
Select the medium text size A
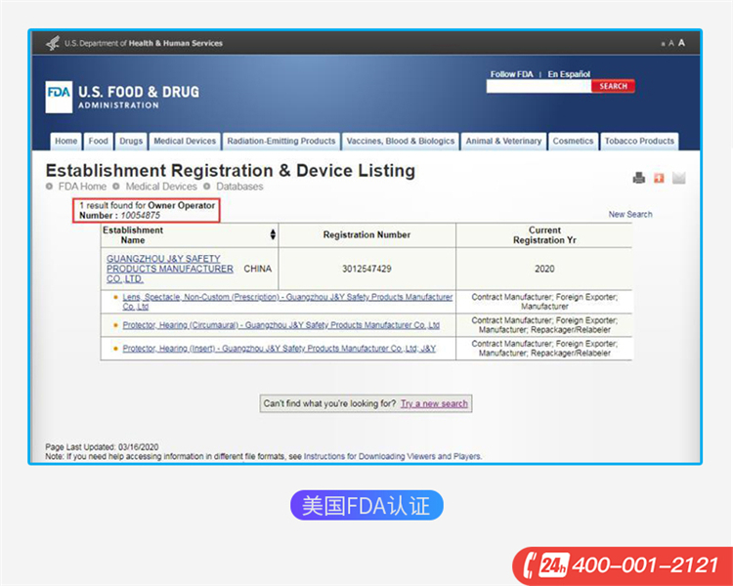(x=670, y=43)
